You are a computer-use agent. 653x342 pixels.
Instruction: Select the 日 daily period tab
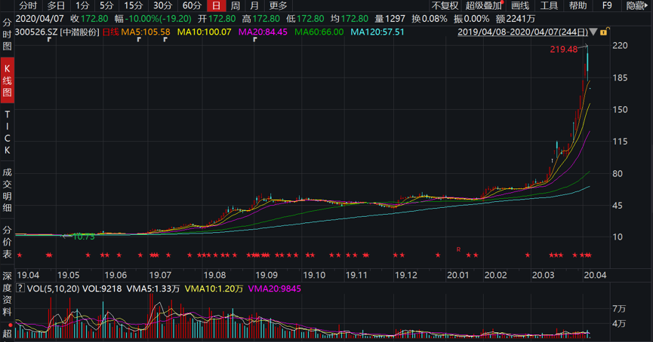tap(216, 6)
